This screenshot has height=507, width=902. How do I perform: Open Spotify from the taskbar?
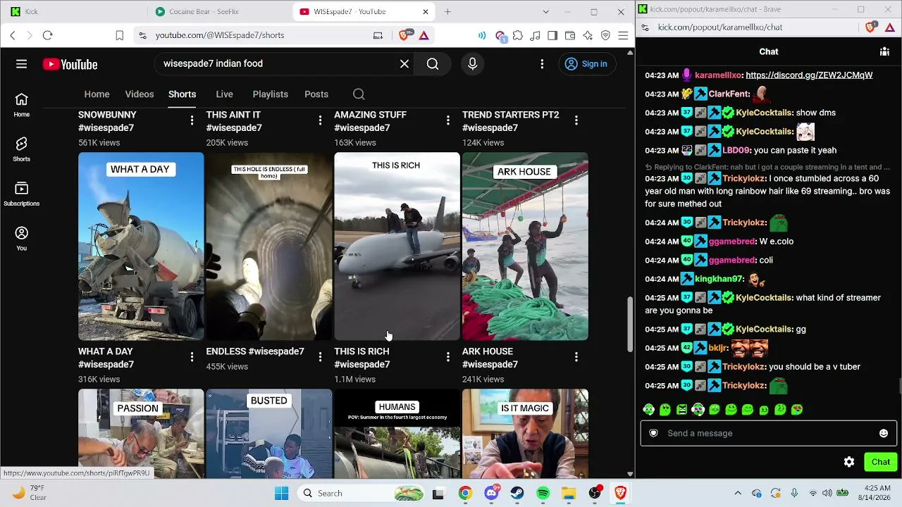[543, 493]
